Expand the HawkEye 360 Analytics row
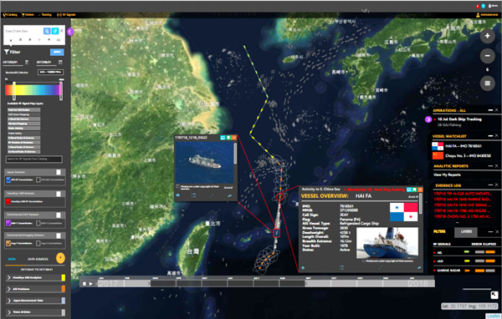This screenshot has height=319, width=502. coord(35,278)
